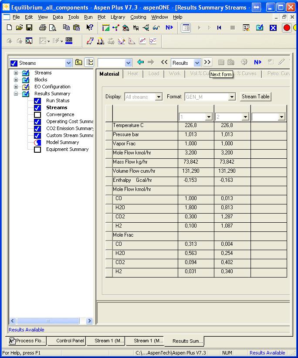Image resolution: width=298 pixels, height=358 pixels.
Task: Open the Control Panel toolbar icon
Action: click(x=246, y=28)
